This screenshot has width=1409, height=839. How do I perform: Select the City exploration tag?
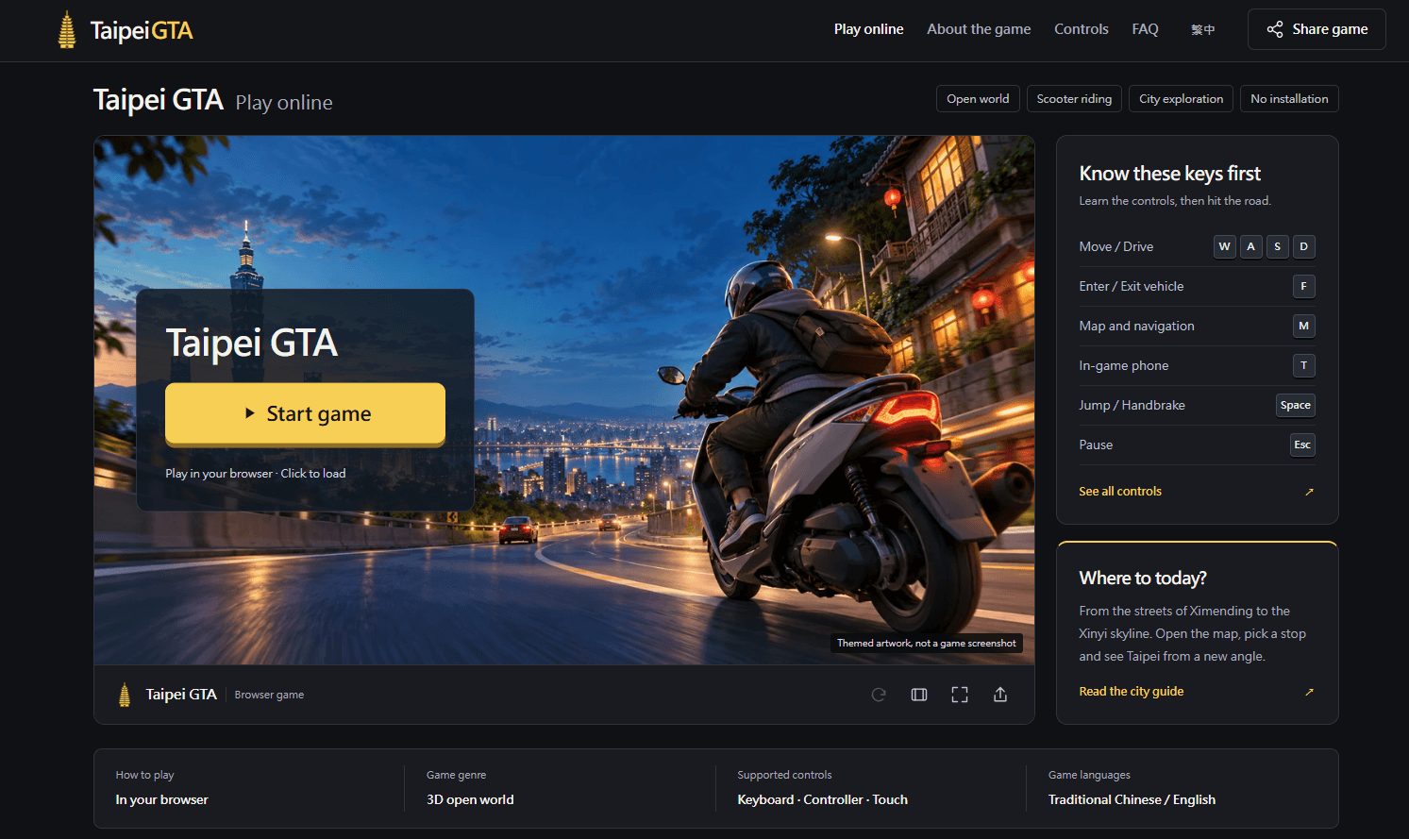(1181, 99)
